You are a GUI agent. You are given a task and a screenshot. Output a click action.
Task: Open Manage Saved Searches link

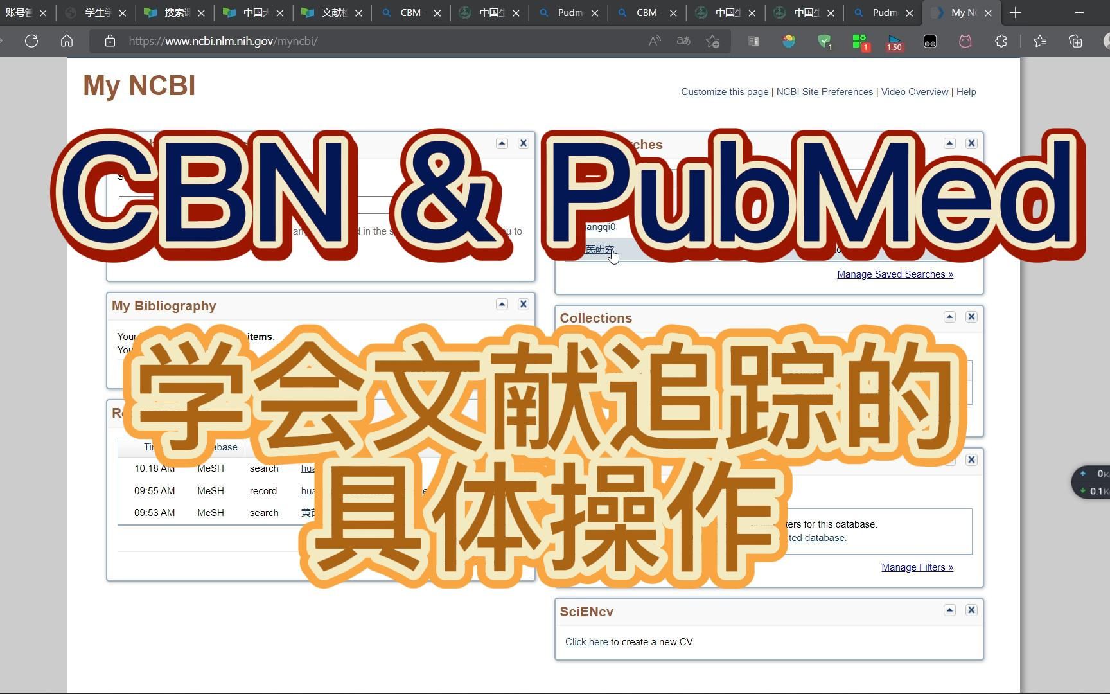(895, 274)
